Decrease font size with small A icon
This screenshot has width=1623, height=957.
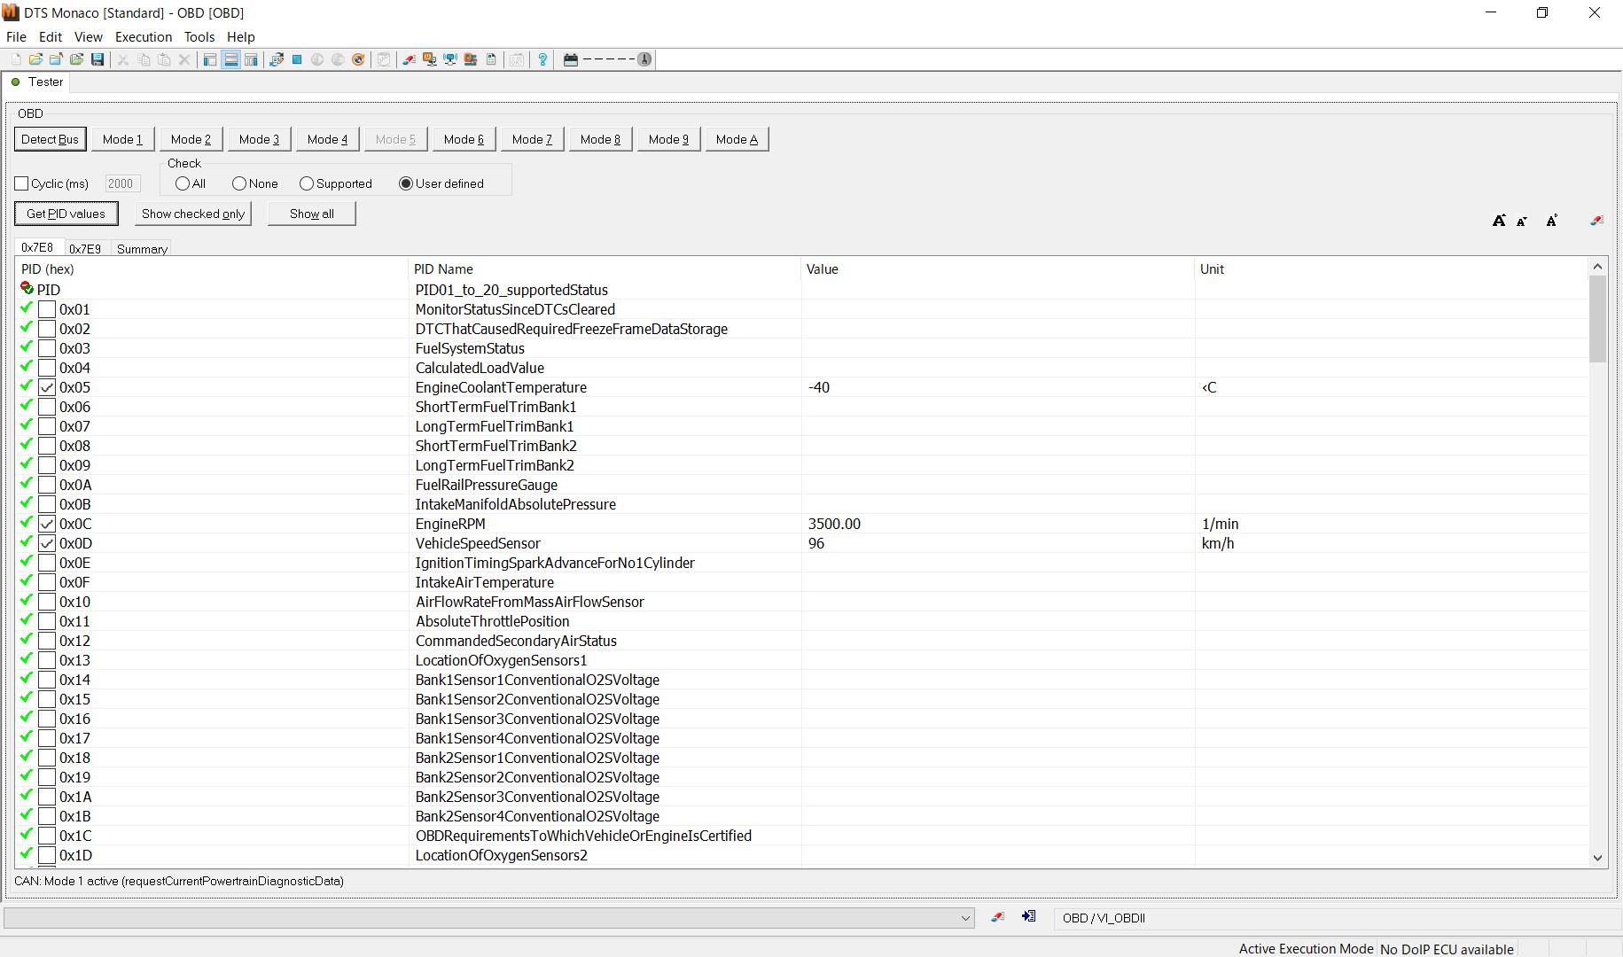[x=1522, y=221]
